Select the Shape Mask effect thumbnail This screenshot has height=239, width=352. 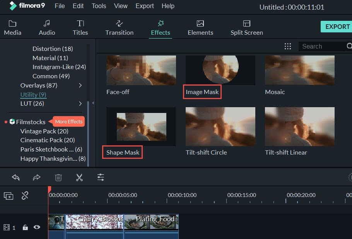pos(141,127)
